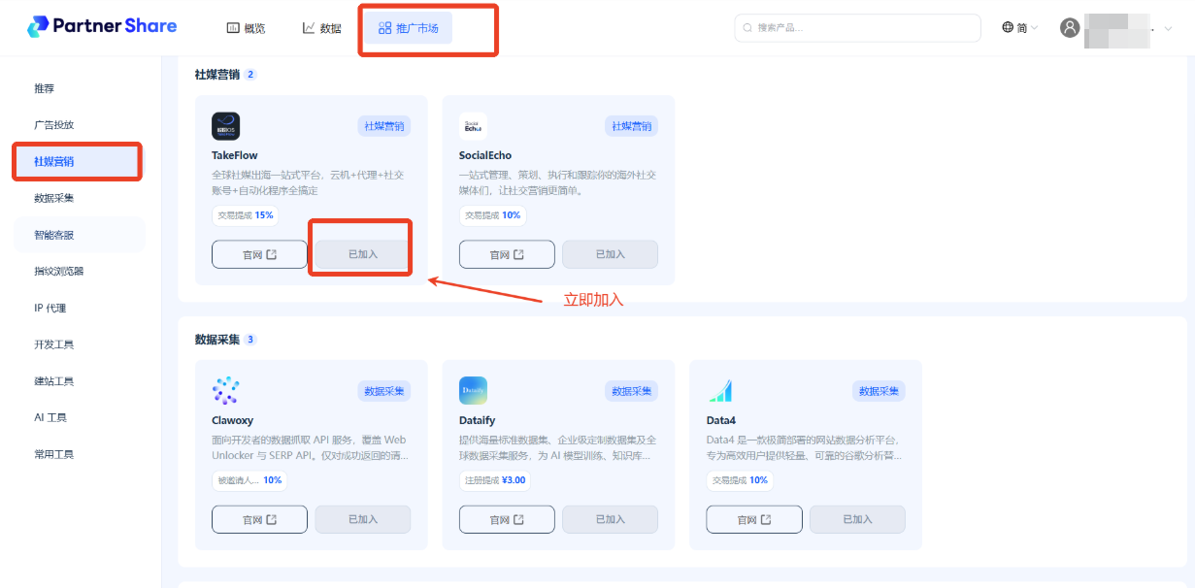1195x588 pixels.
Task: Open the 概览 overview tab
Action: point(246,28)
